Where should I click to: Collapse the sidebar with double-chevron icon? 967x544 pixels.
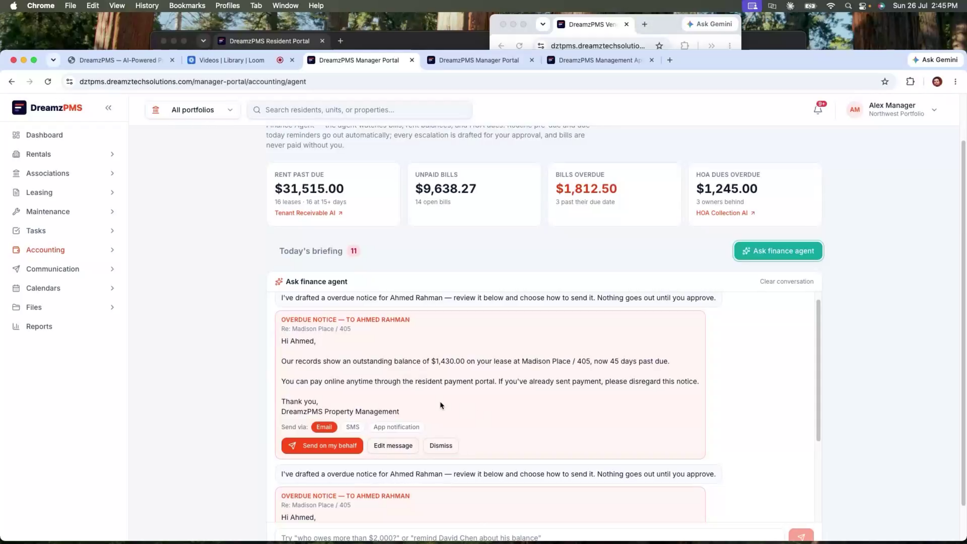108,108
